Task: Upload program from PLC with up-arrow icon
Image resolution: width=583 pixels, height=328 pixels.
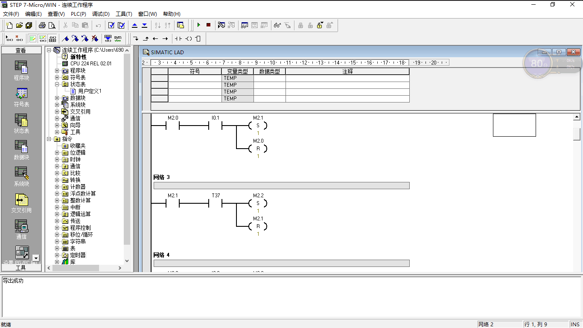Action: pyautogui.click(x=135, y=25)
